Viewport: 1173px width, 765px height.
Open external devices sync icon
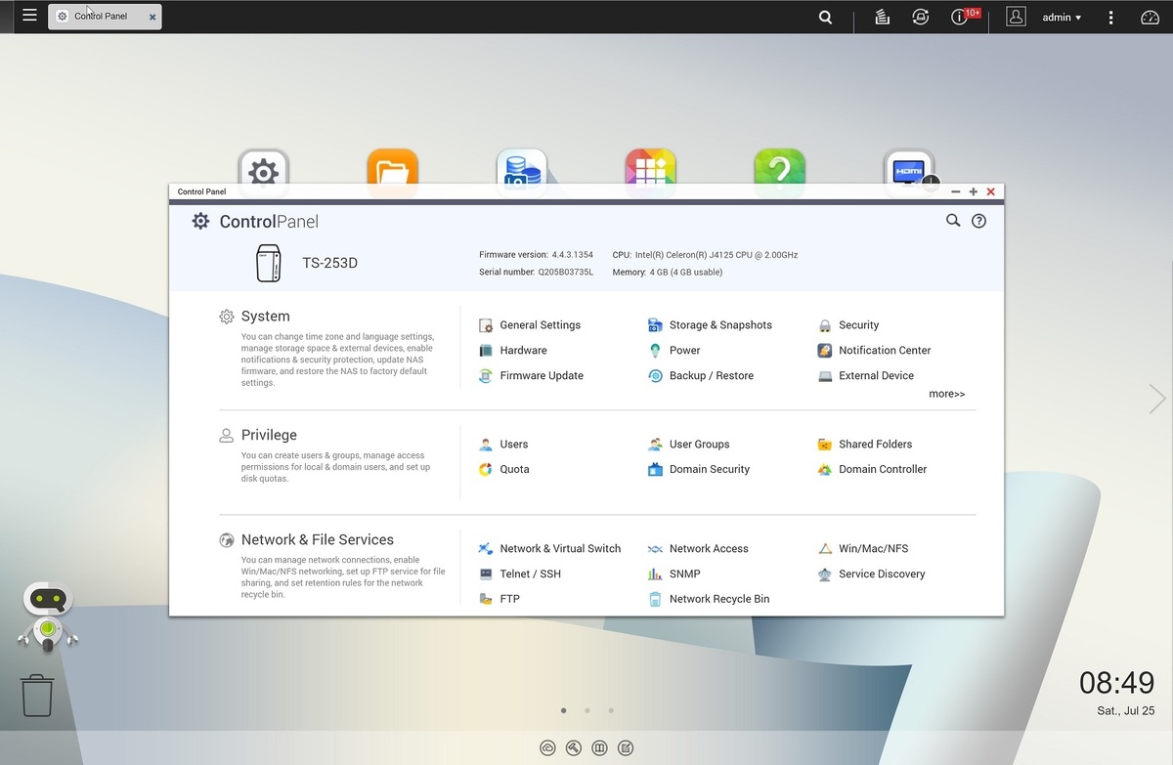(920, 17)
